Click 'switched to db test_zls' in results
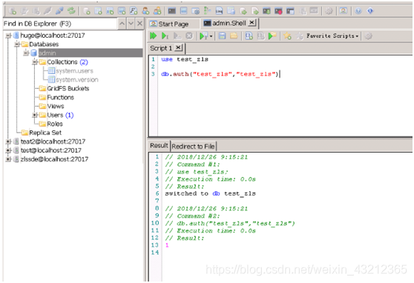414x283 pixels. click(211, 193)
